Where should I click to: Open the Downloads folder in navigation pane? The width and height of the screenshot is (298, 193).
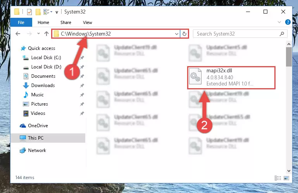[43, 85]
